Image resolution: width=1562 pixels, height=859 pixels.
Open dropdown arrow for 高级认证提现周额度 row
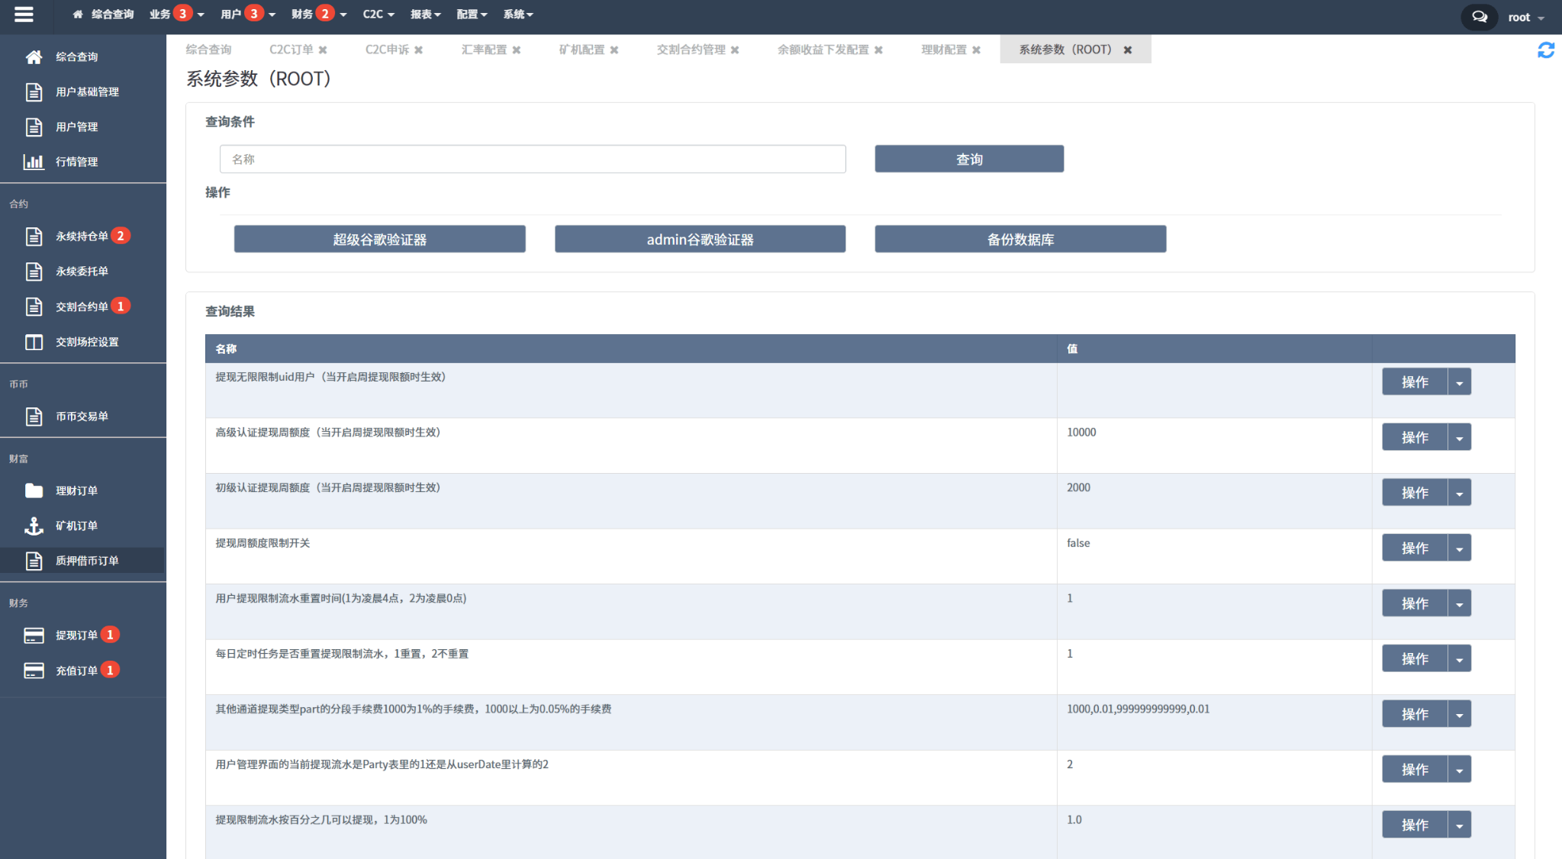1459,438
